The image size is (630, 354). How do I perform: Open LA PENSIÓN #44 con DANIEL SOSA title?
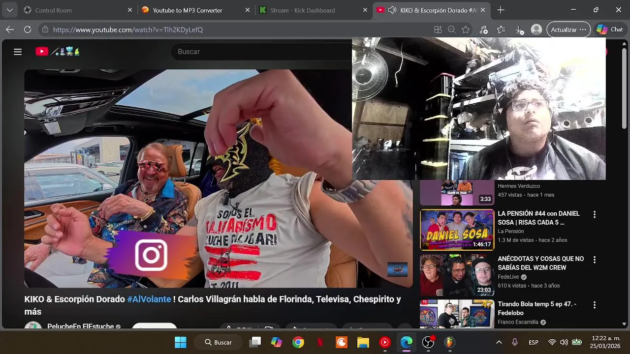point(538,218)
